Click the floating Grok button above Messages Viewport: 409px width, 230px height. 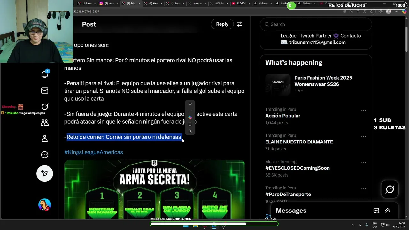tap(390, 189)
